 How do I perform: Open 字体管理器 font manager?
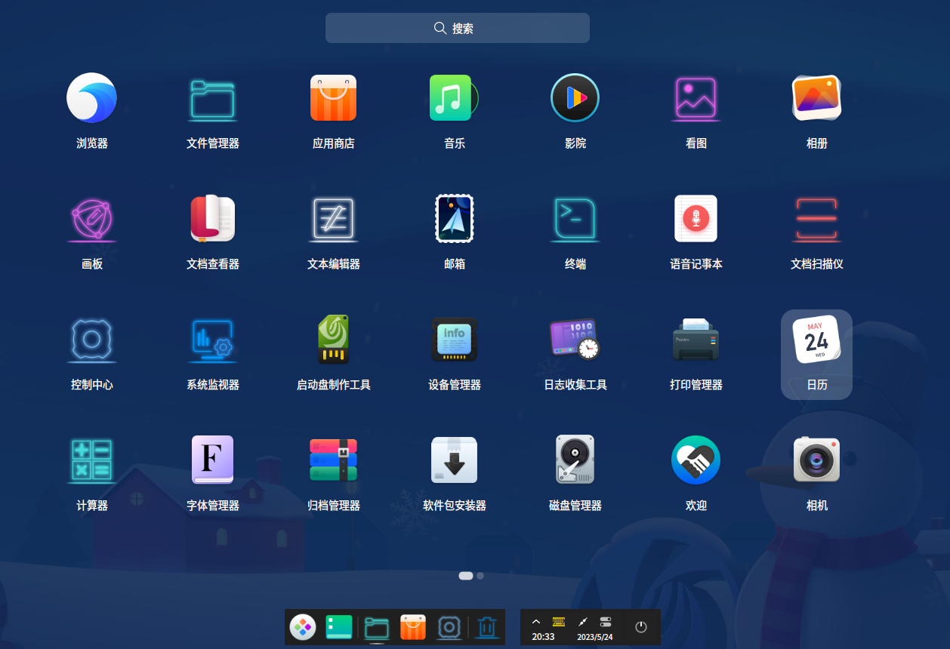tap(213, 460)
